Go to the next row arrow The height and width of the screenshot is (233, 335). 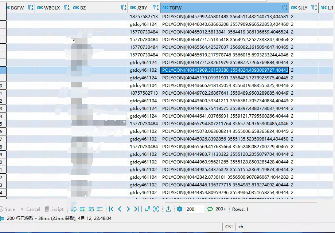[128, 209]
